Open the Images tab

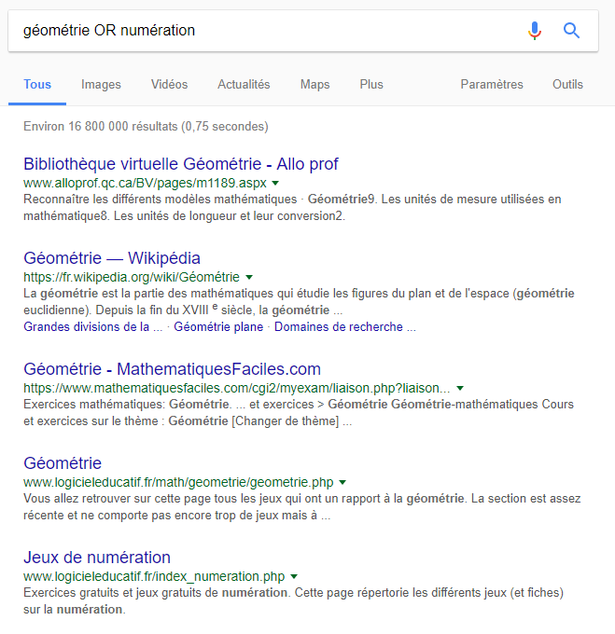tap(101, 84)
